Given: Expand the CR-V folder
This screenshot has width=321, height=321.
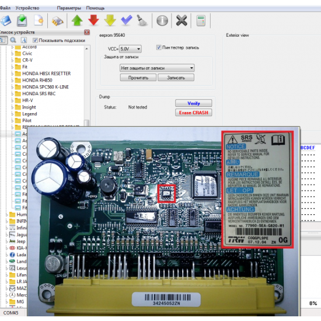Looking at the screenshot, I should [12, 61].
